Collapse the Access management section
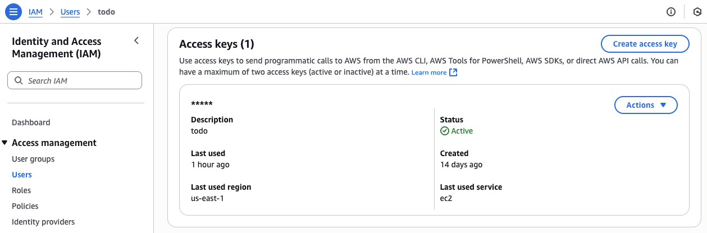The height and width of the screenshot is (233, 707). click(x=4, y=143)
